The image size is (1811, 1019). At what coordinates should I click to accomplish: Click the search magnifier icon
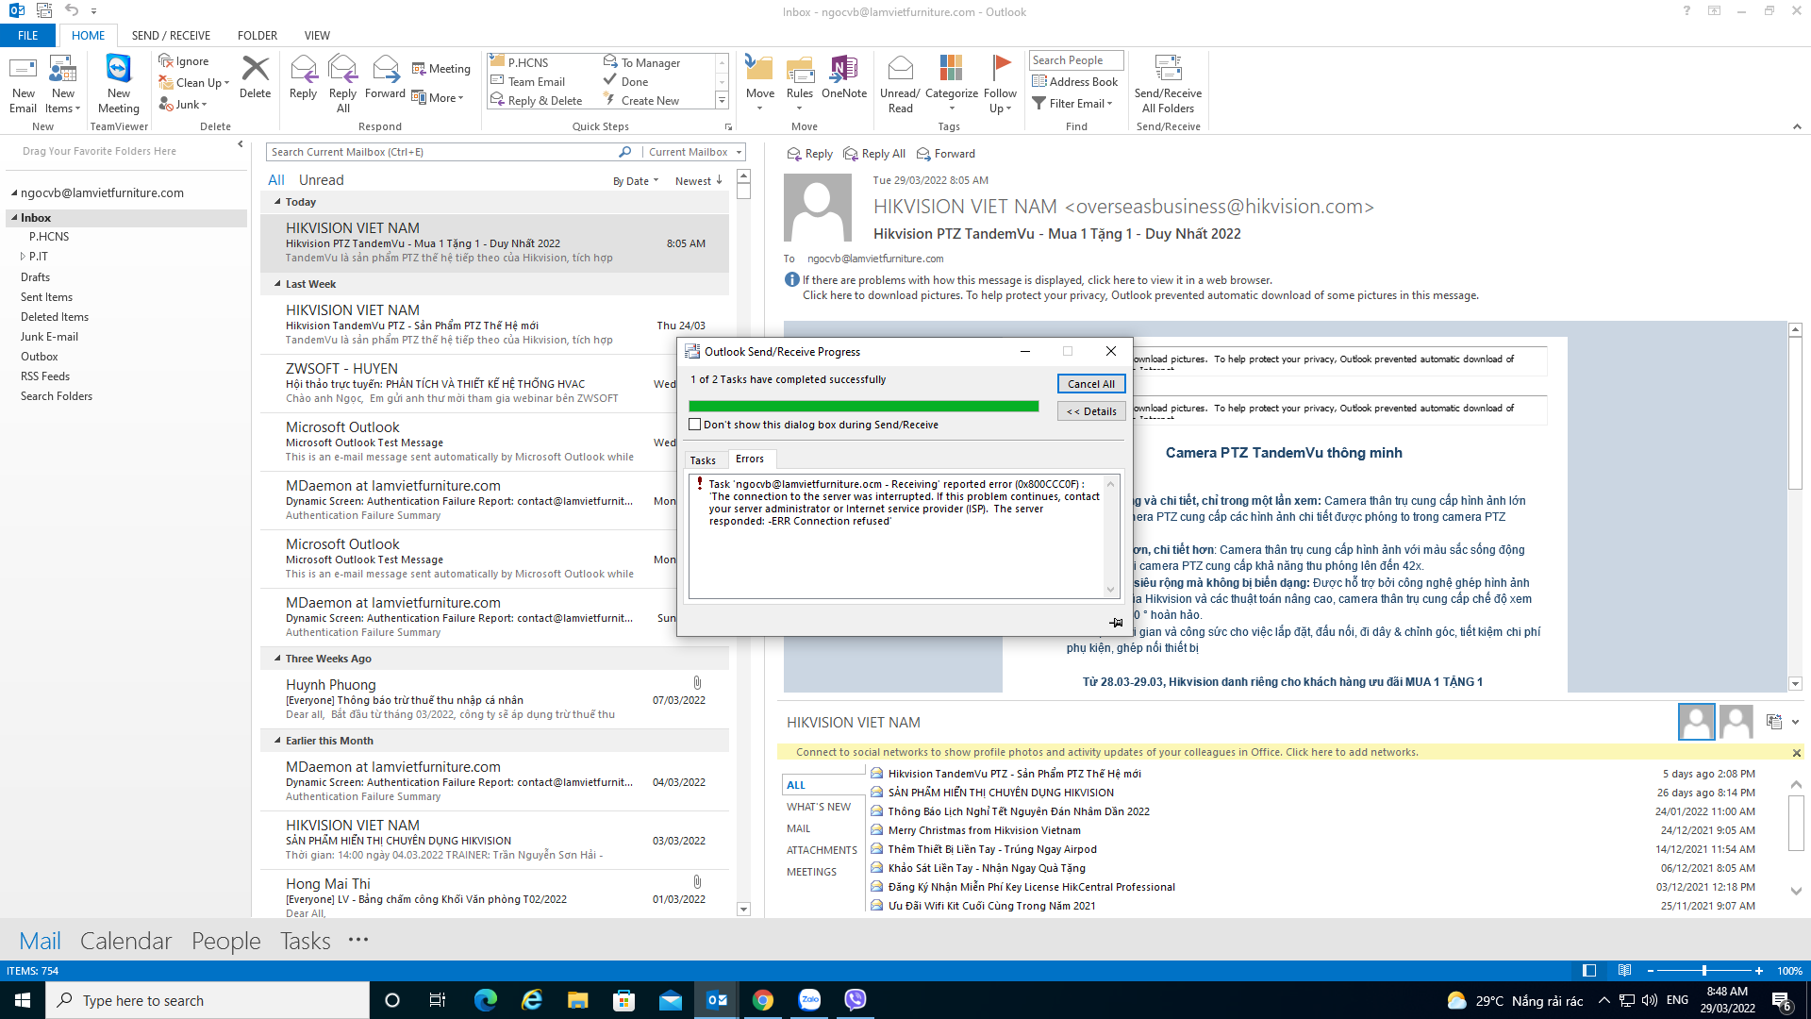click(x=624, y=152)
